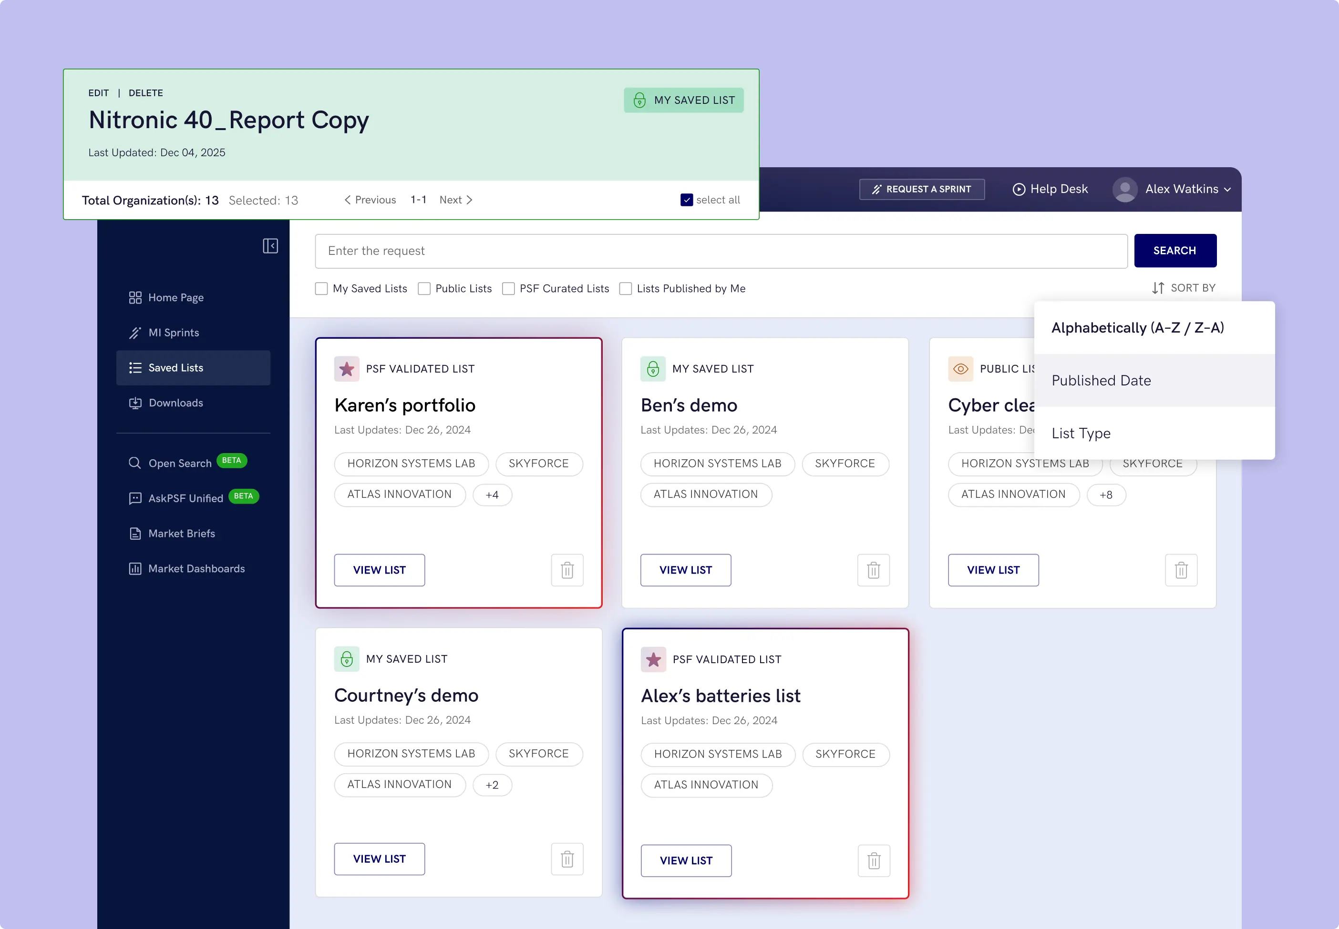Click the Help Desk play icon
The width and height of the screenshot is (1339, 929).
pos(1019,189)
